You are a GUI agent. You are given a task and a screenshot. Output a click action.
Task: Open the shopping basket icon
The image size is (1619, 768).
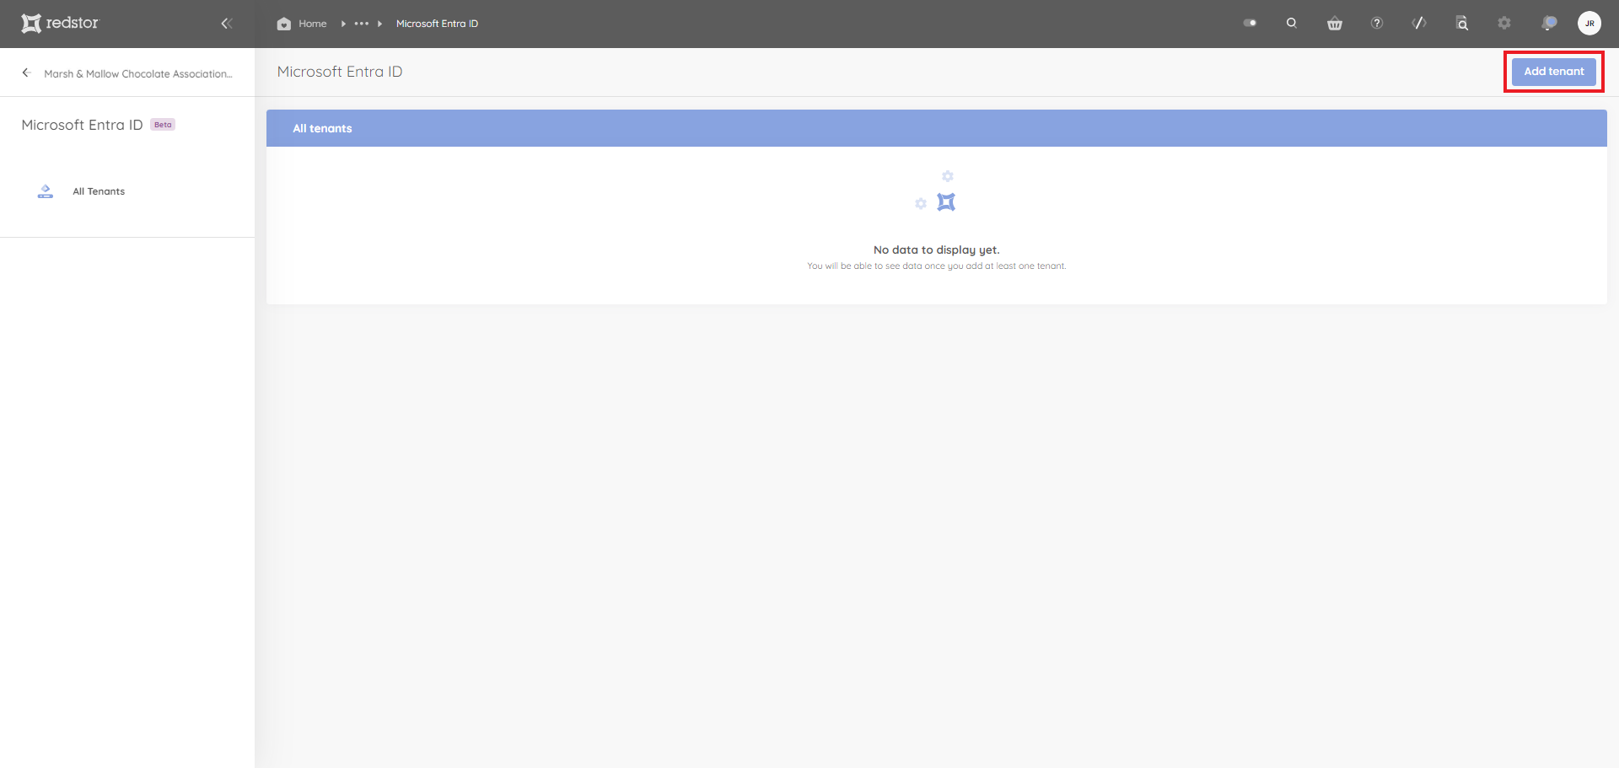1334,24
